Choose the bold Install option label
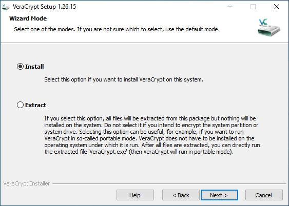 coord(34,67)
